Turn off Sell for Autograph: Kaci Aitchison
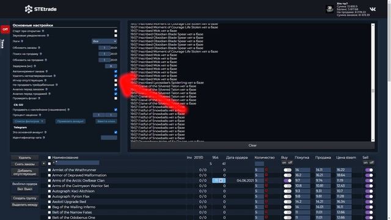The width and height of the screenshot is (391, 220). click(x=369, y=191)
